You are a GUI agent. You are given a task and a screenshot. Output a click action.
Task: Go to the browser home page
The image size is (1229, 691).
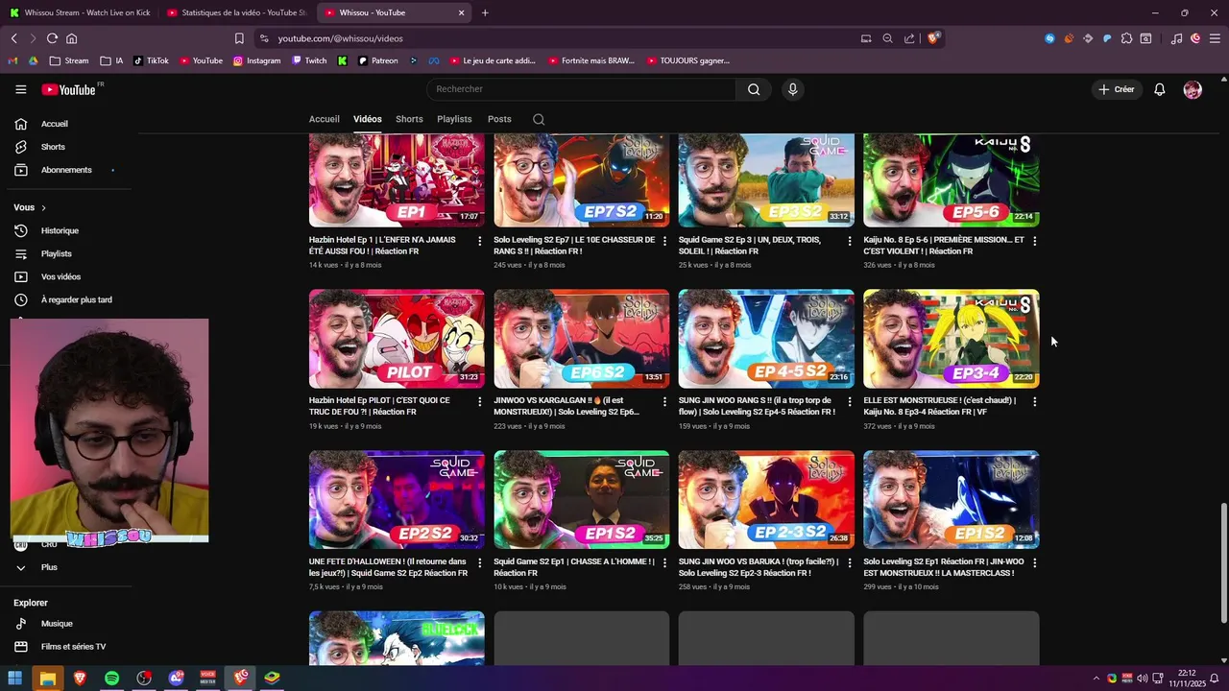coord(71,38)
